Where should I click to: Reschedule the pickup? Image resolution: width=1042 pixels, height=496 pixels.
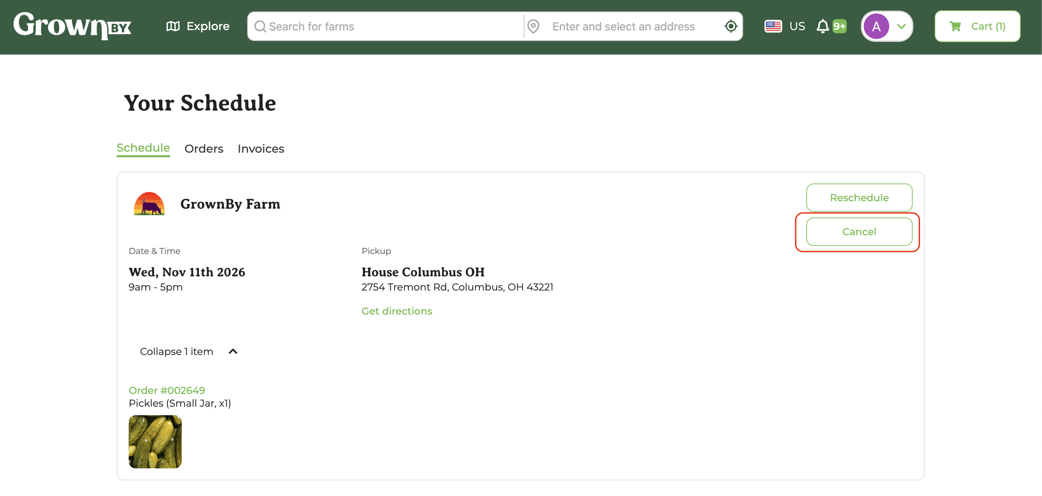pos(859,198)
